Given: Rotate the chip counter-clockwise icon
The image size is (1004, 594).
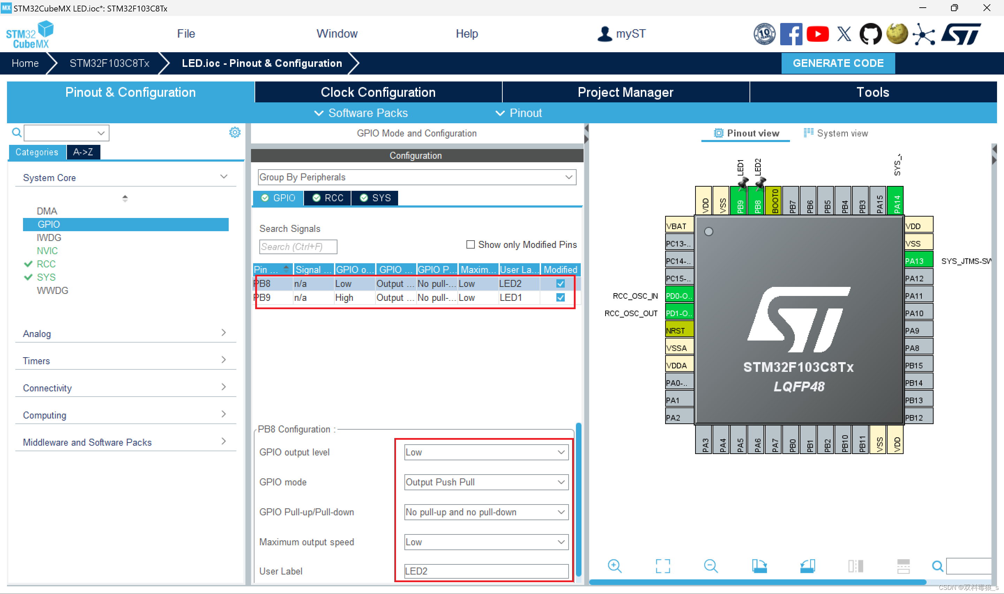Looking at the screenshot, I should click(807, 566).
